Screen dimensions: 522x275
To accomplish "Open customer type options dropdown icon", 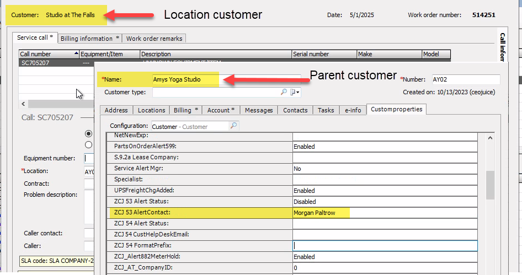I will [x=295, y=92].
